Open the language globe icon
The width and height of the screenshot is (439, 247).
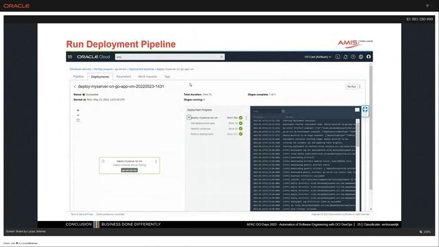[361, 56]
